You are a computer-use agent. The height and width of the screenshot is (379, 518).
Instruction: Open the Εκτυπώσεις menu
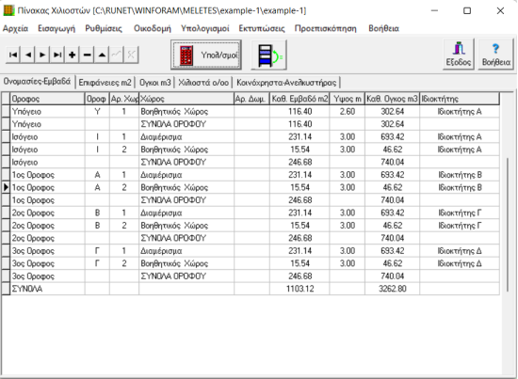(x=262, y=28)
